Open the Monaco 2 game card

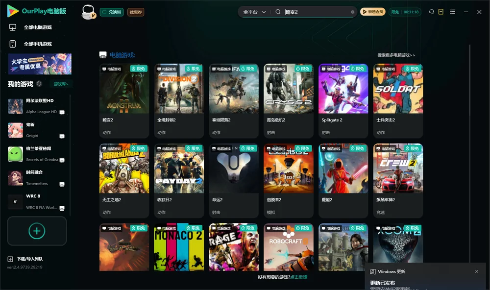(x=179, y=247)
